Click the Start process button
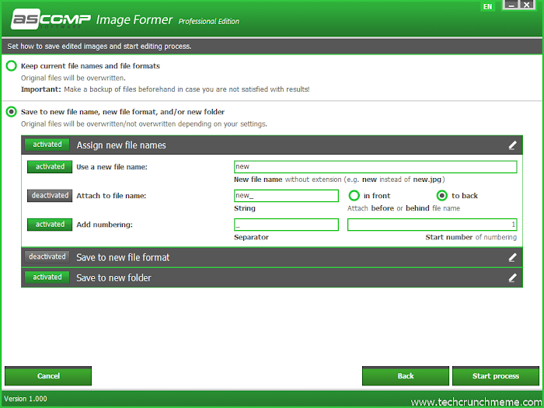This screenshot has width=544, height=408. pos(496,375)
